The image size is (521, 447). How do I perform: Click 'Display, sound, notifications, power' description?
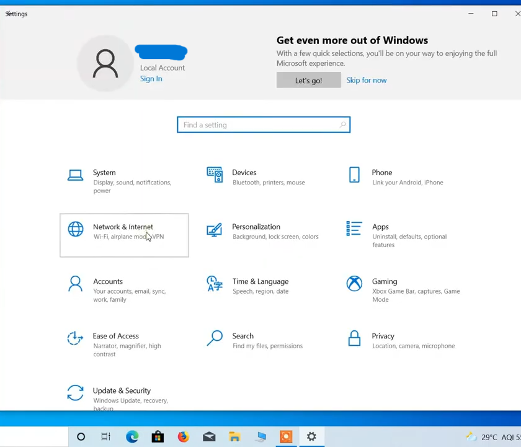(132, 187)
